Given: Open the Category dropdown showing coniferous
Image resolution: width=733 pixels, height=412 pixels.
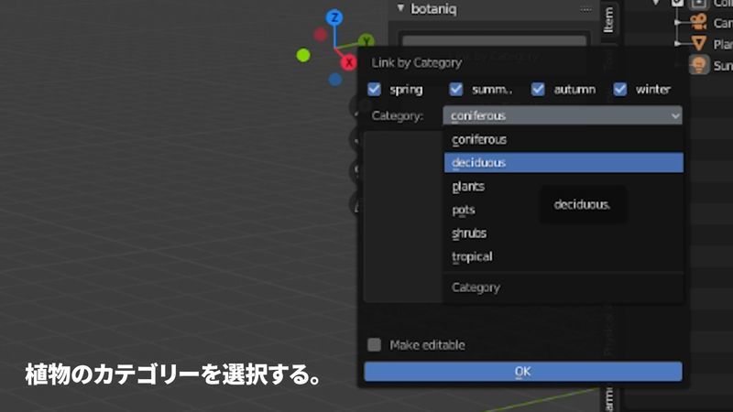Looking at the screenshot, I should pyautogui.click(x=563, y=115).
